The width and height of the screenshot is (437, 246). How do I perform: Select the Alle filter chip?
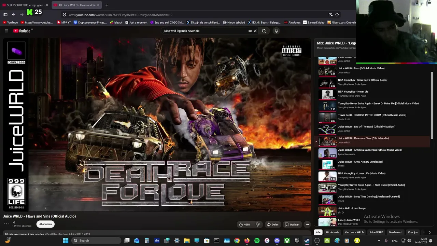[318, 232]
